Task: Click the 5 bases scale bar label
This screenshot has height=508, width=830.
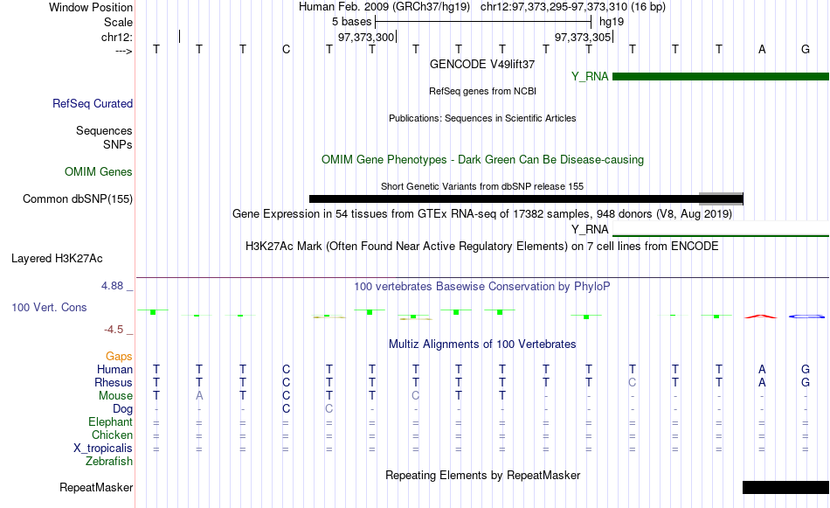Action: [x=351, y=22]
